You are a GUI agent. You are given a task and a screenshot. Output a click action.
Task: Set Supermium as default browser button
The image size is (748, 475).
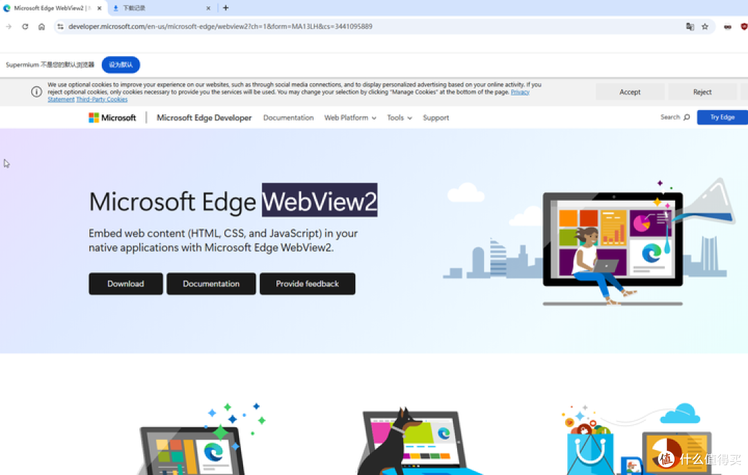pos(121,65)
